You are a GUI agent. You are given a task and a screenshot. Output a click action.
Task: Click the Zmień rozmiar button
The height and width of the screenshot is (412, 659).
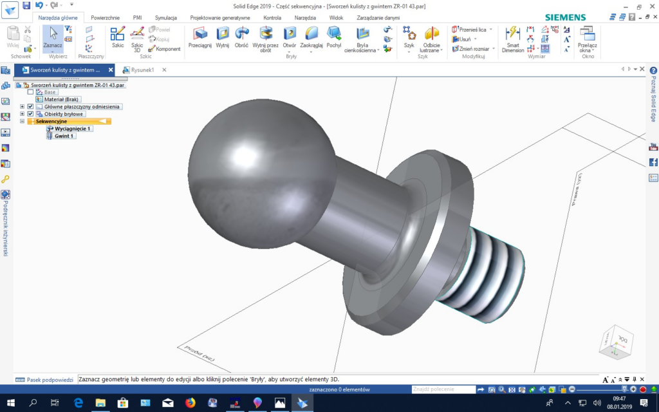pyautogui.click(x=470, y=49)
